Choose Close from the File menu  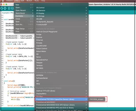tap(24, 19)
